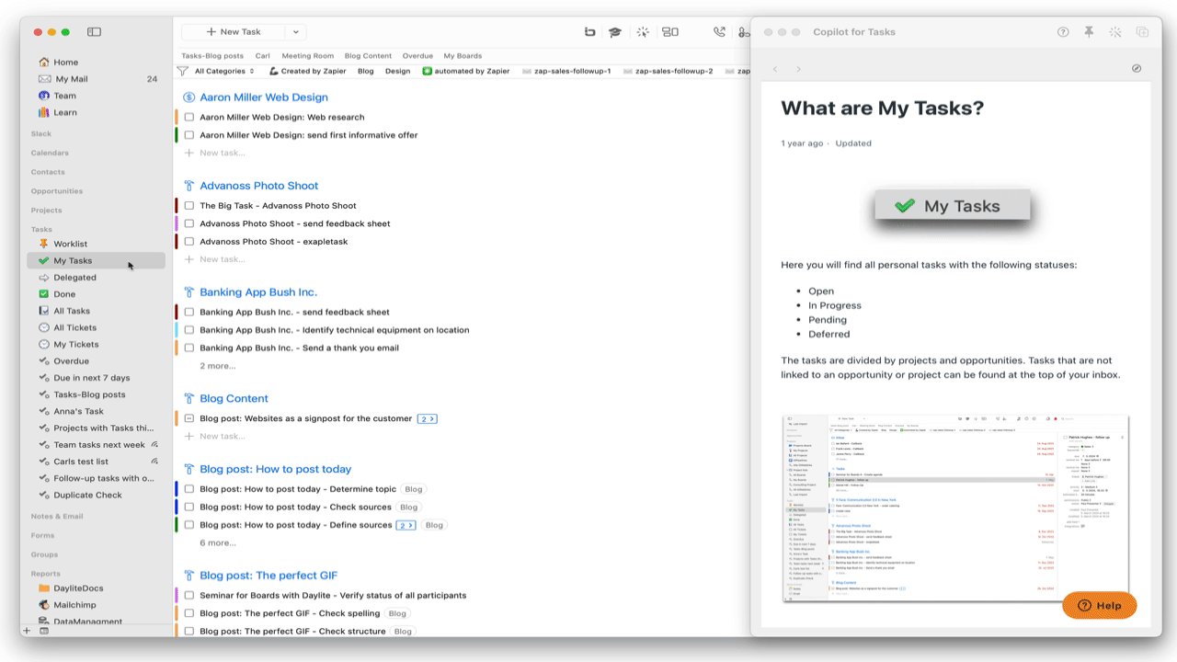This screenshot has width=1177, height=662.
Task: Click the phone call icon in toolbar
Action: (x=719, y=32)
